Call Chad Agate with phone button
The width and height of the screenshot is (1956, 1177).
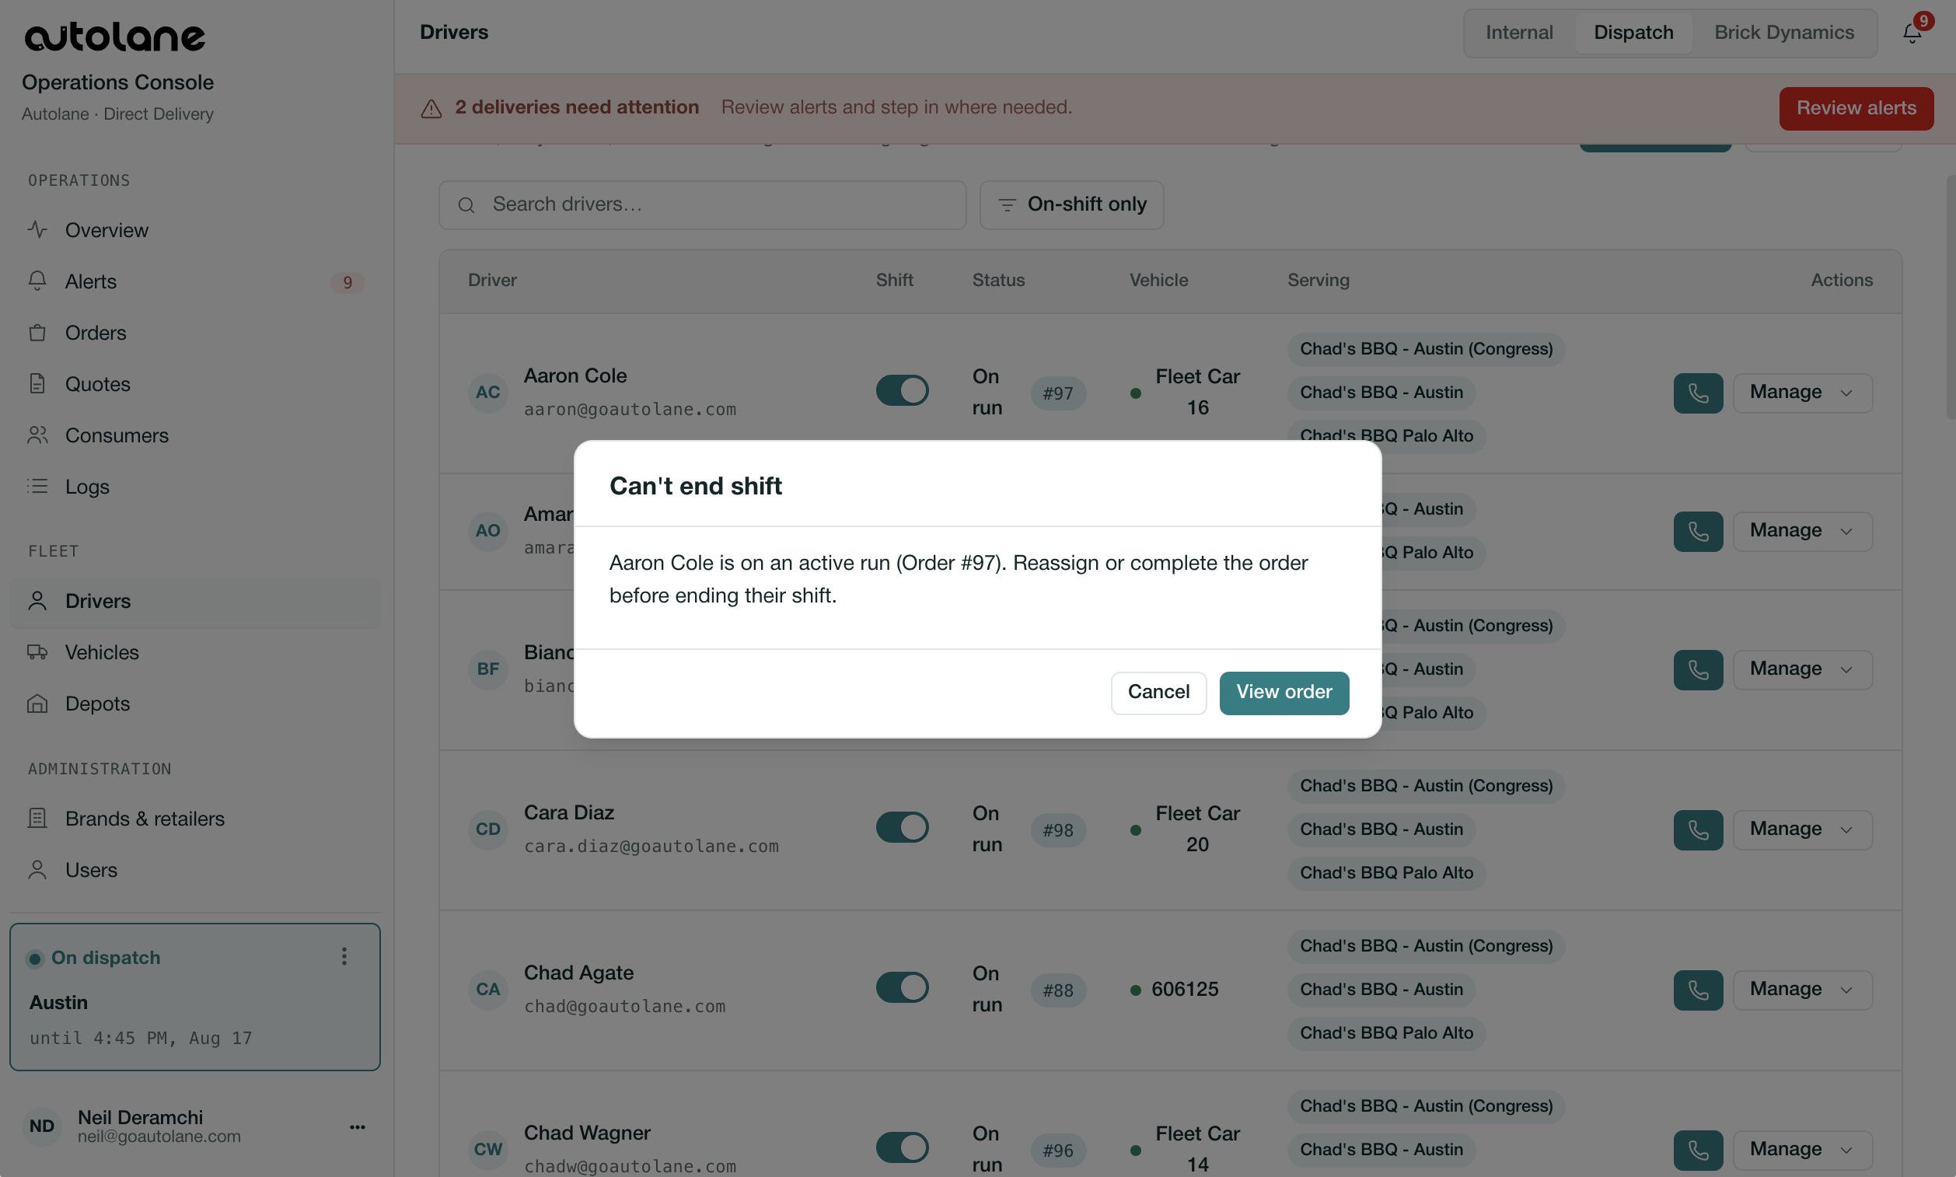point(1697,990)
